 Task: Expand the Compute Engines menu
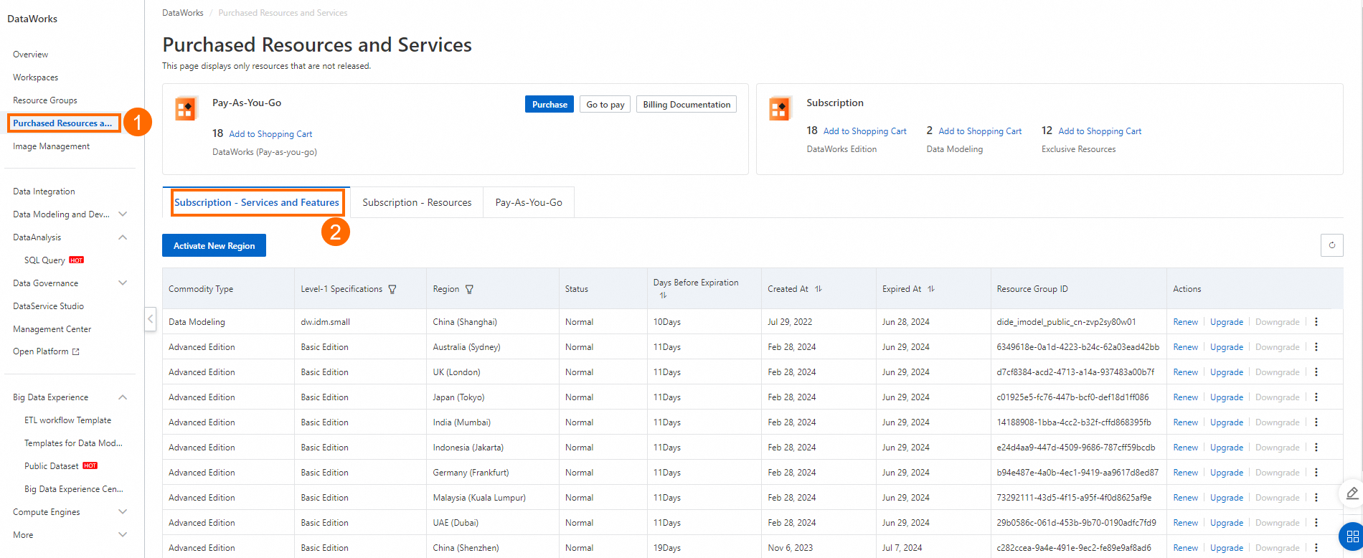tap(123, 512)
